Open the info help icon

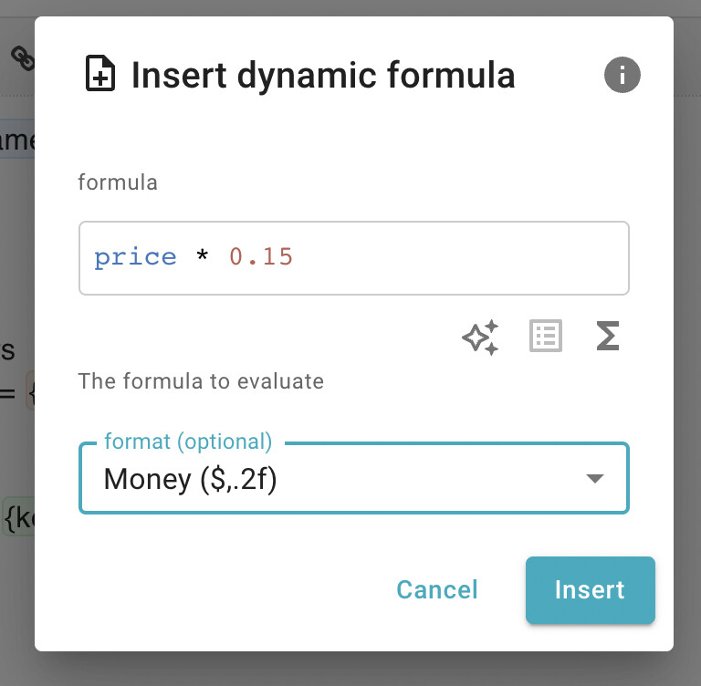[622, 75]
